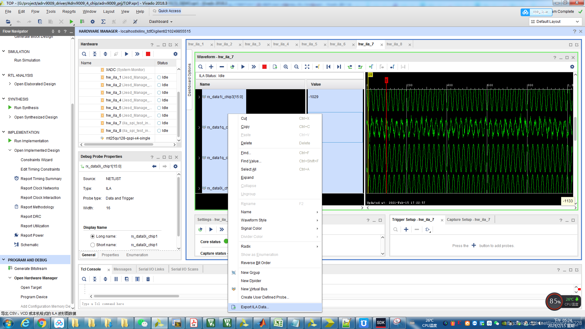585x329 pixels.
Task: Run trigger immediately for hw_ila_7 waveform
Action: click(254, 67)
